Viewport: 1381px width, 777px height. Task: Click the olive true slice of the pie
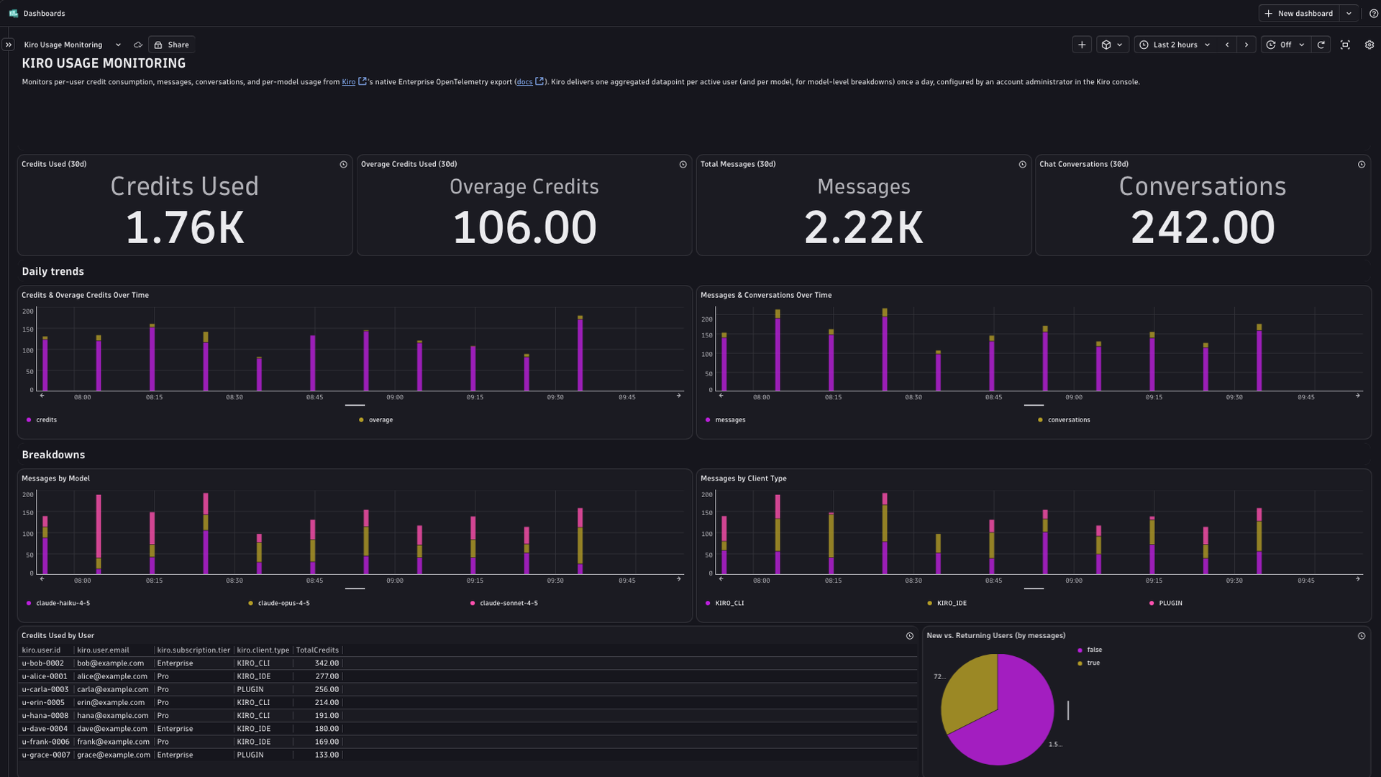point(970,691)
